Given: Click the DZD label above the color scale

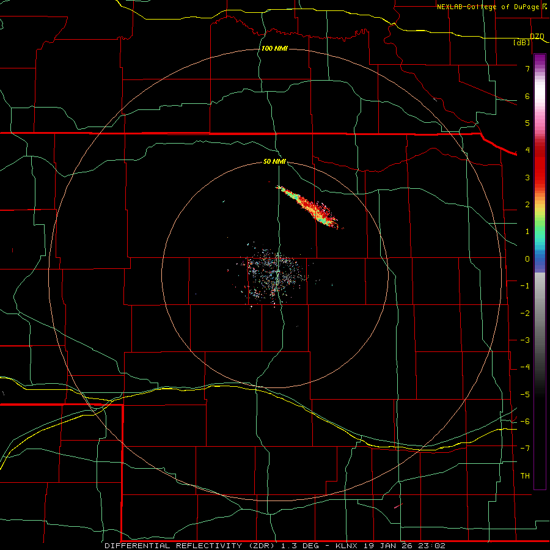Looking at the screenshot, I should pos(537,36).
